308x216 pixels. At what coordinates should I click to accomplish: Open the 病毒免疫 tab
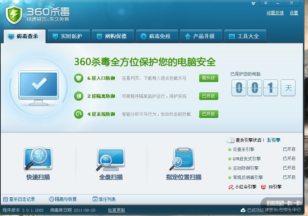pos(157,36)
